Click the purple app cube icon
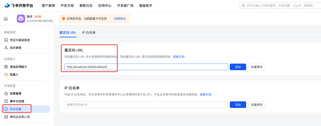321x126 pixels. tap(21, 19)
